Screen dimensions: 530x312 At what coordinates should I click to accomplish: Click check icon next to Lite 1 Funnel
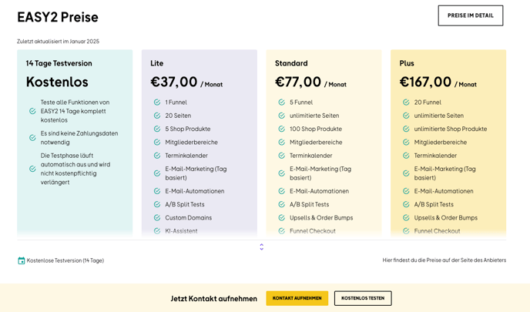pyautogui.click(x=157, y=102)
